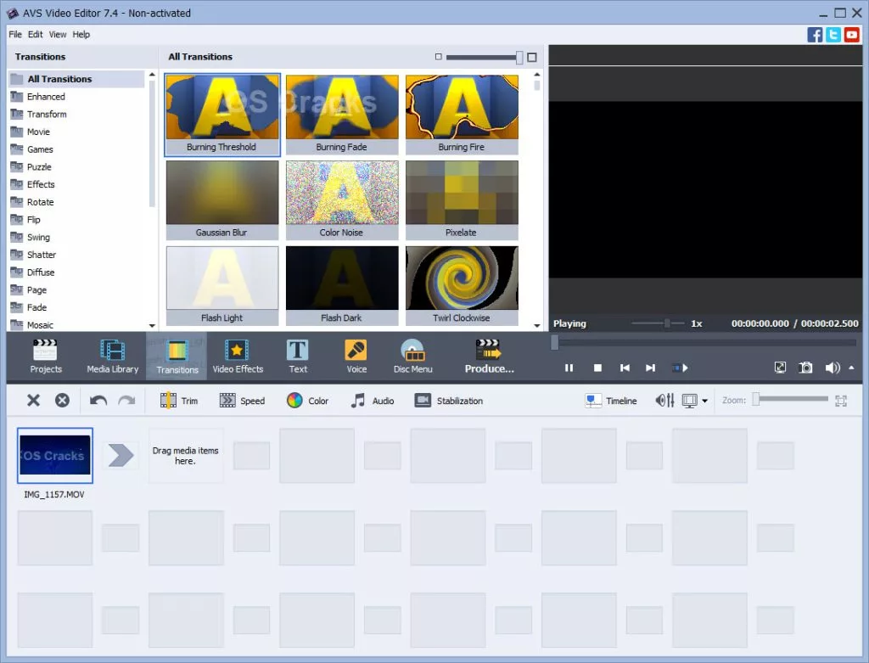Image resolution: width=869 pixels, height=663 pixels.
Task: Click the small thumbnails icon
Action: pos(439,57)
